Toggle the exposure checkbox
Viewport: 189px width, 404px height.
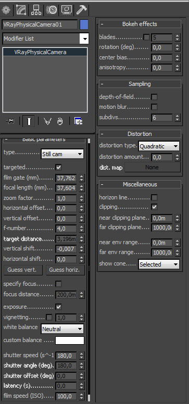tap(58, 307)
